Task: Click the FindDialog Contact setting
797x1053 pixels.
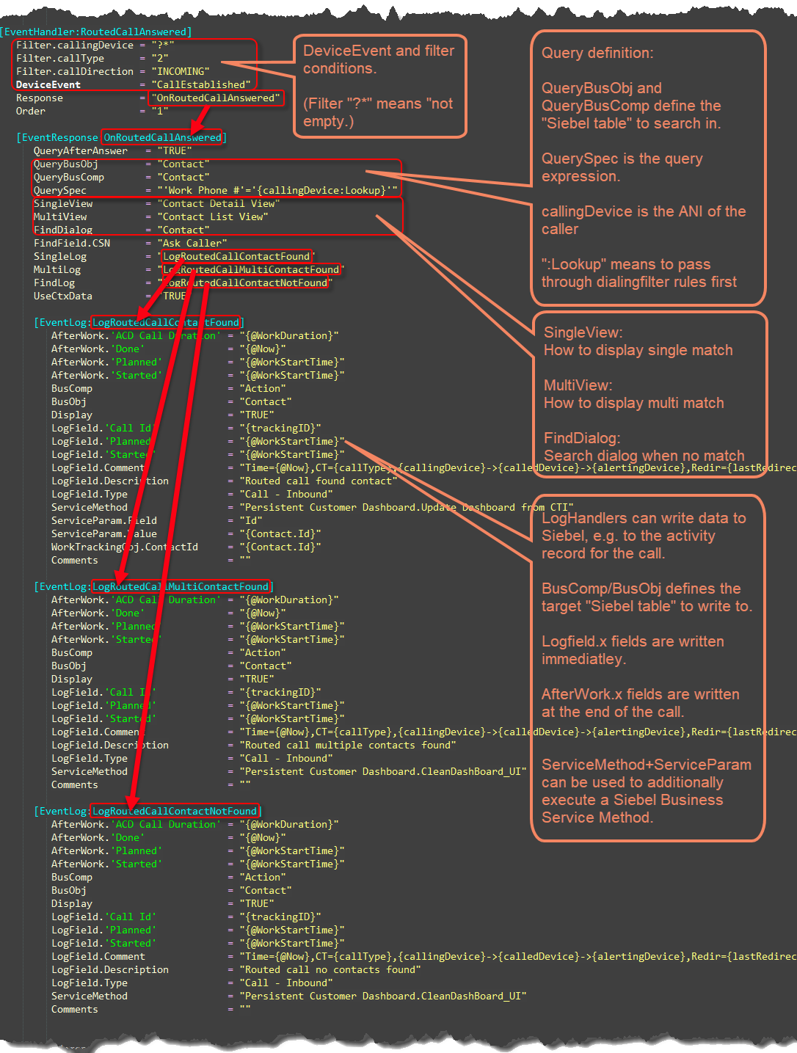Action: [x=183, y=230]
